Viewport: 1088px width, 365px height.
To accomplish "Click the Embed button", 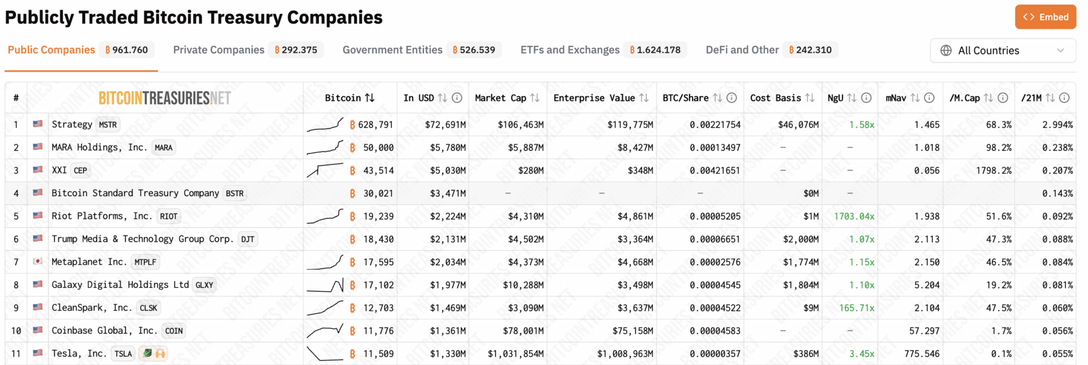I will point(1045,17).
